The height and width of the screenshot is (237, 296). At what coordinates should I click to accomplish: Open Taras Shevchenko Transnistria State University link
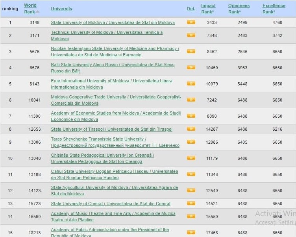(x=115, y=142)
